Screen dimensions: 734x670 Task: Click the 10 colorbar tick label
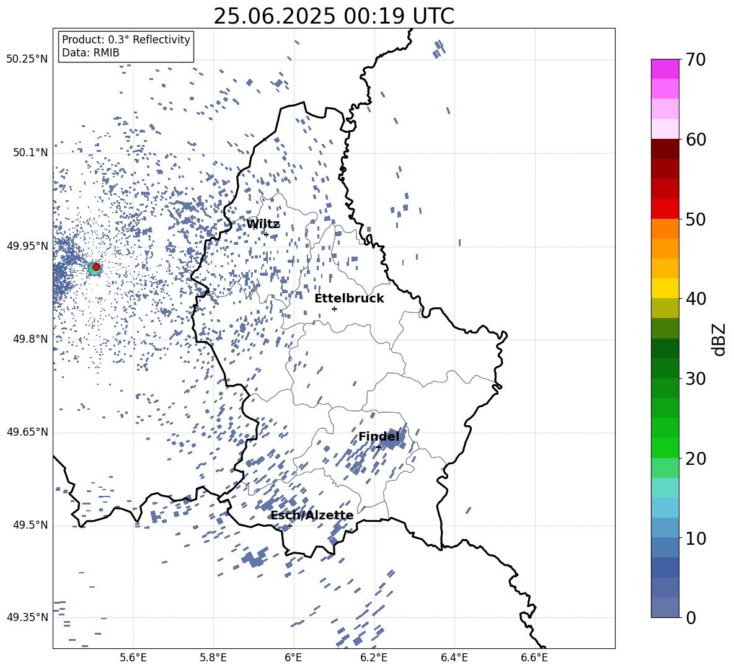tap(696, 538)
